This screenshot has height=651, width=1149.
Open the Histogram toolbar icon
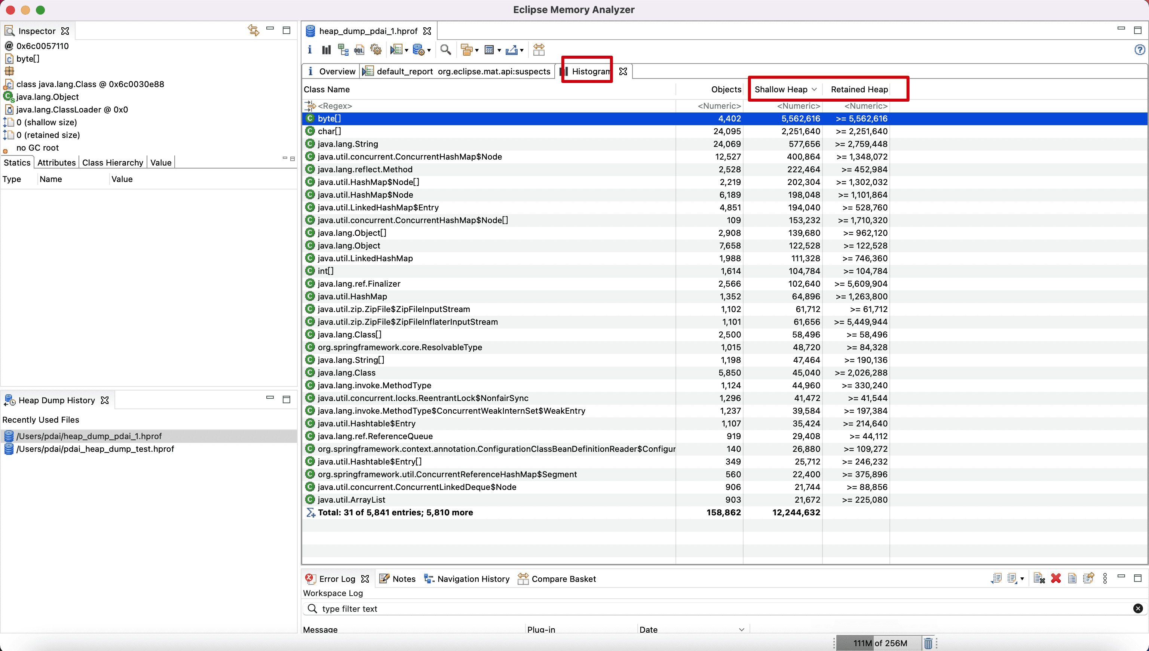point(326,50)
